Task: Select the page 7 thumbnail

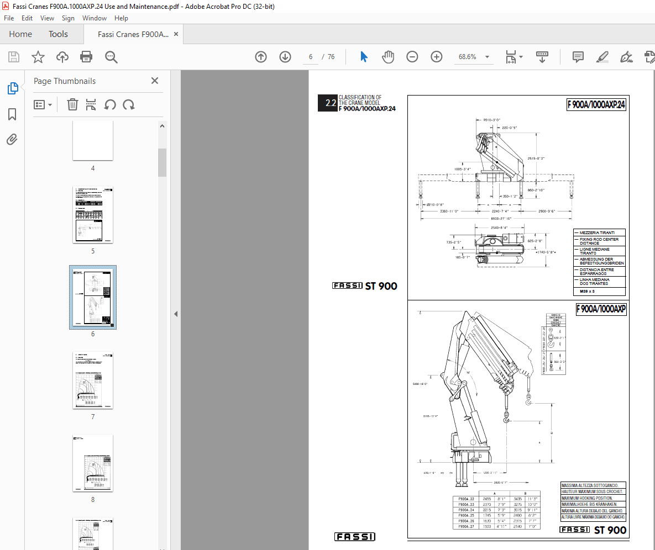Action: [x=92, y=380]
